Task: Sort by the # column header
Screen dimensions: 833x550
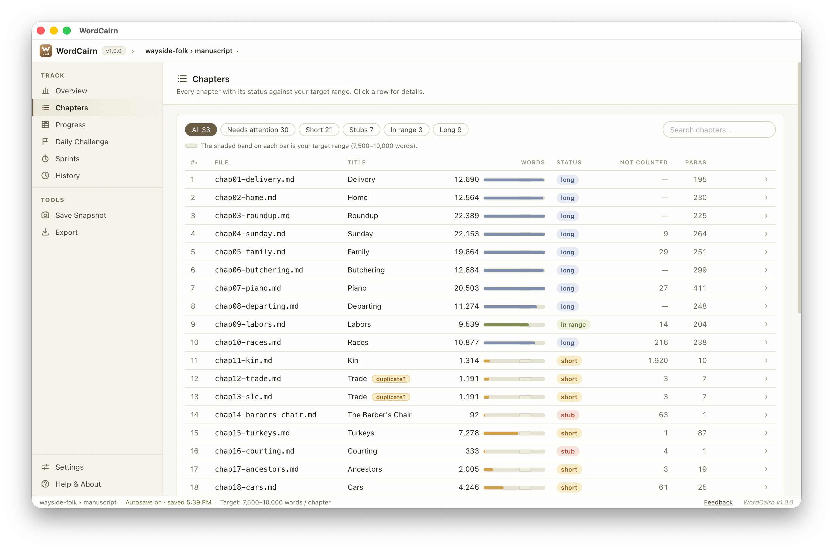Action: coord(194,162)
